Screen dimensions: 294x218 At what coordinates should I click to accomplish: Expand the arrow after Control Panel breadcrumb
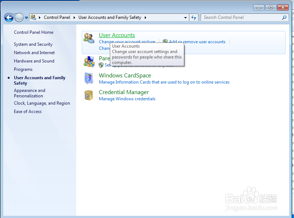click(x=74, y=17)
